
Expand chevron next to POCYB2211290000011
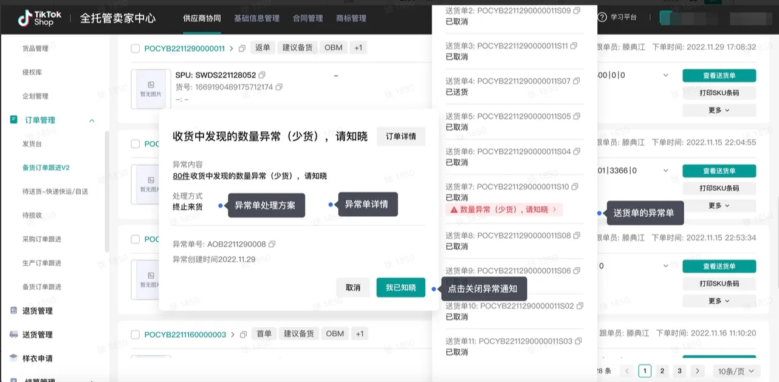(x=231, y=48)
